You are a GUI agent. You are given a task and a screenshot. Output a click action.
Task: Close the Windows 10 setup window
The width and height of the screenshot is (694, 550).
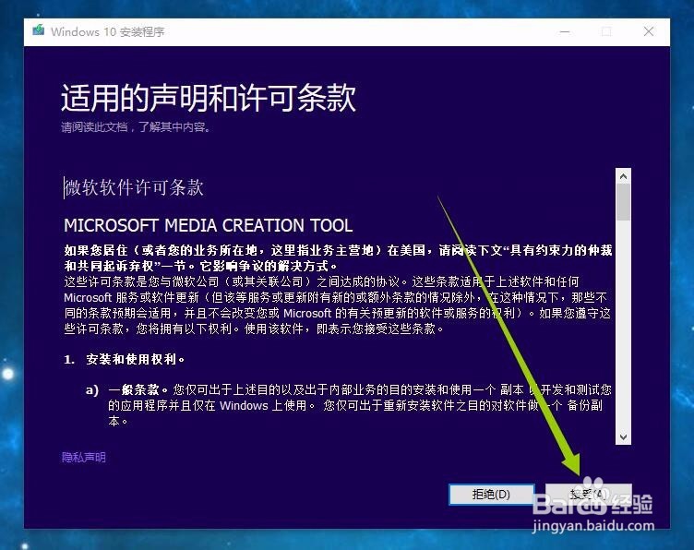point(649,32)
